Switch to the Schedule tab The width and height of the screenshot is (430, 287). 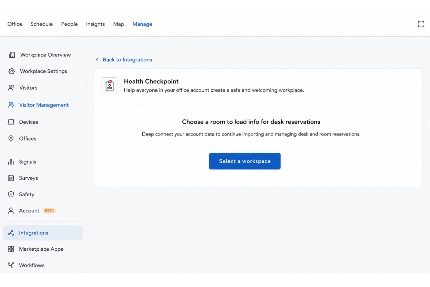[x=42, y=24]
